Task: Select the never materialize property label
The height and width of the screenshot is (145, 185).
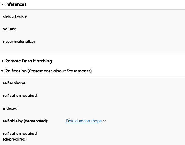Action: click(19, 42)
